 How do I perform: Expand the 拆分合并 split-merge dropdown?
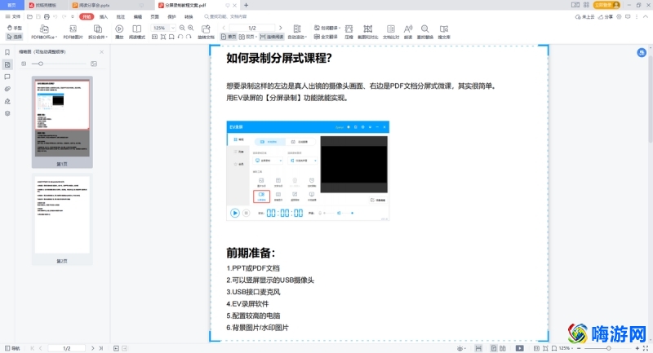97,32
